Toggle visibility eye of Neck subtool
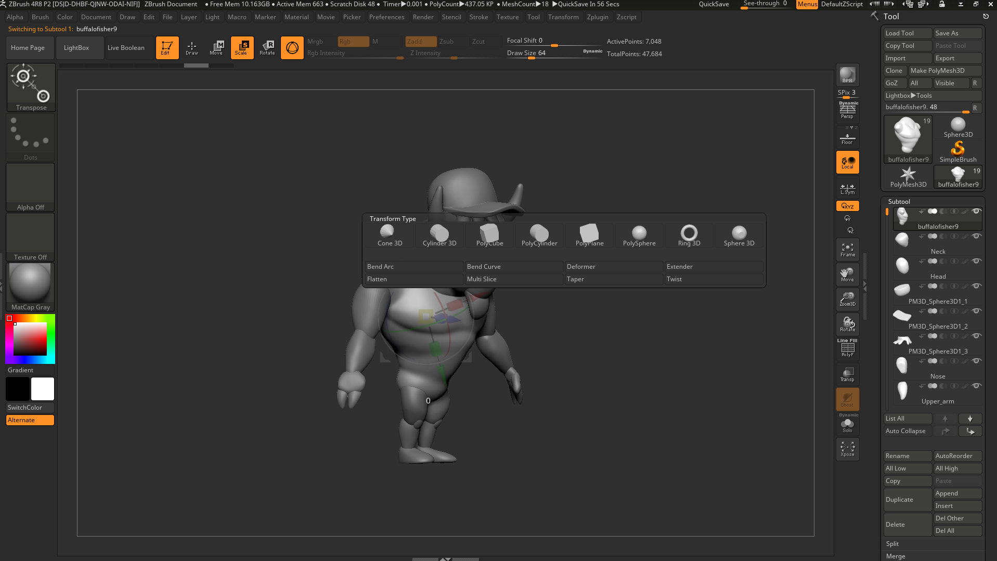997x561 pixels. [977, 236]
